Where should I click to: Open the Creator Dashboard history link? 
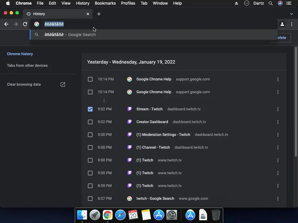tap(152, 122)
